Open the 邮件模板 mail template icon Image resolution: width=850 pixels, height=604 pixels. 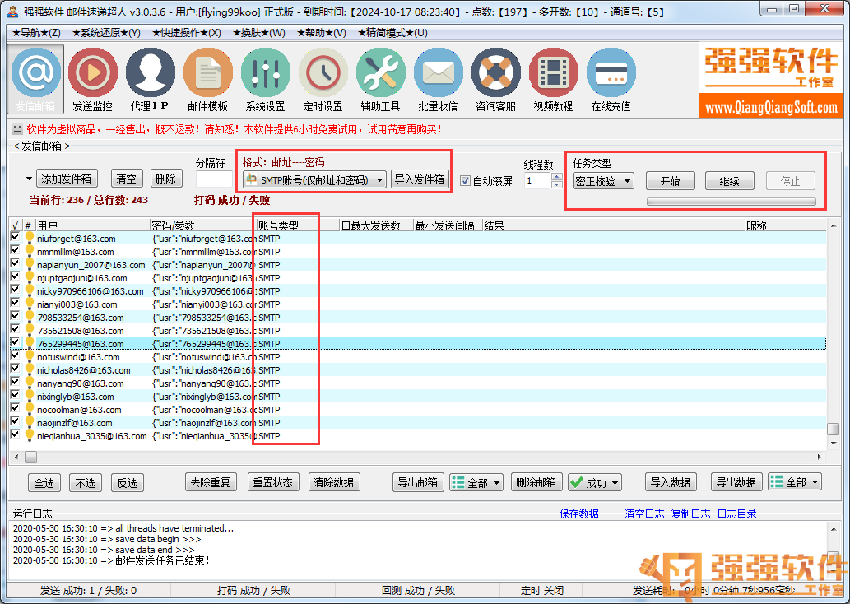(x=207, y=79)
